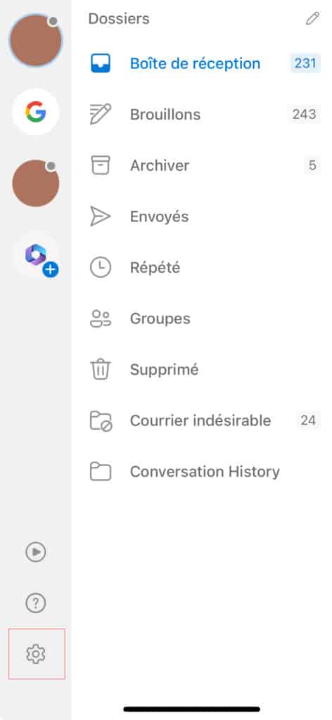Tap the Archiver box icon
Screen dimensions: 332x720
pos(100,165)
